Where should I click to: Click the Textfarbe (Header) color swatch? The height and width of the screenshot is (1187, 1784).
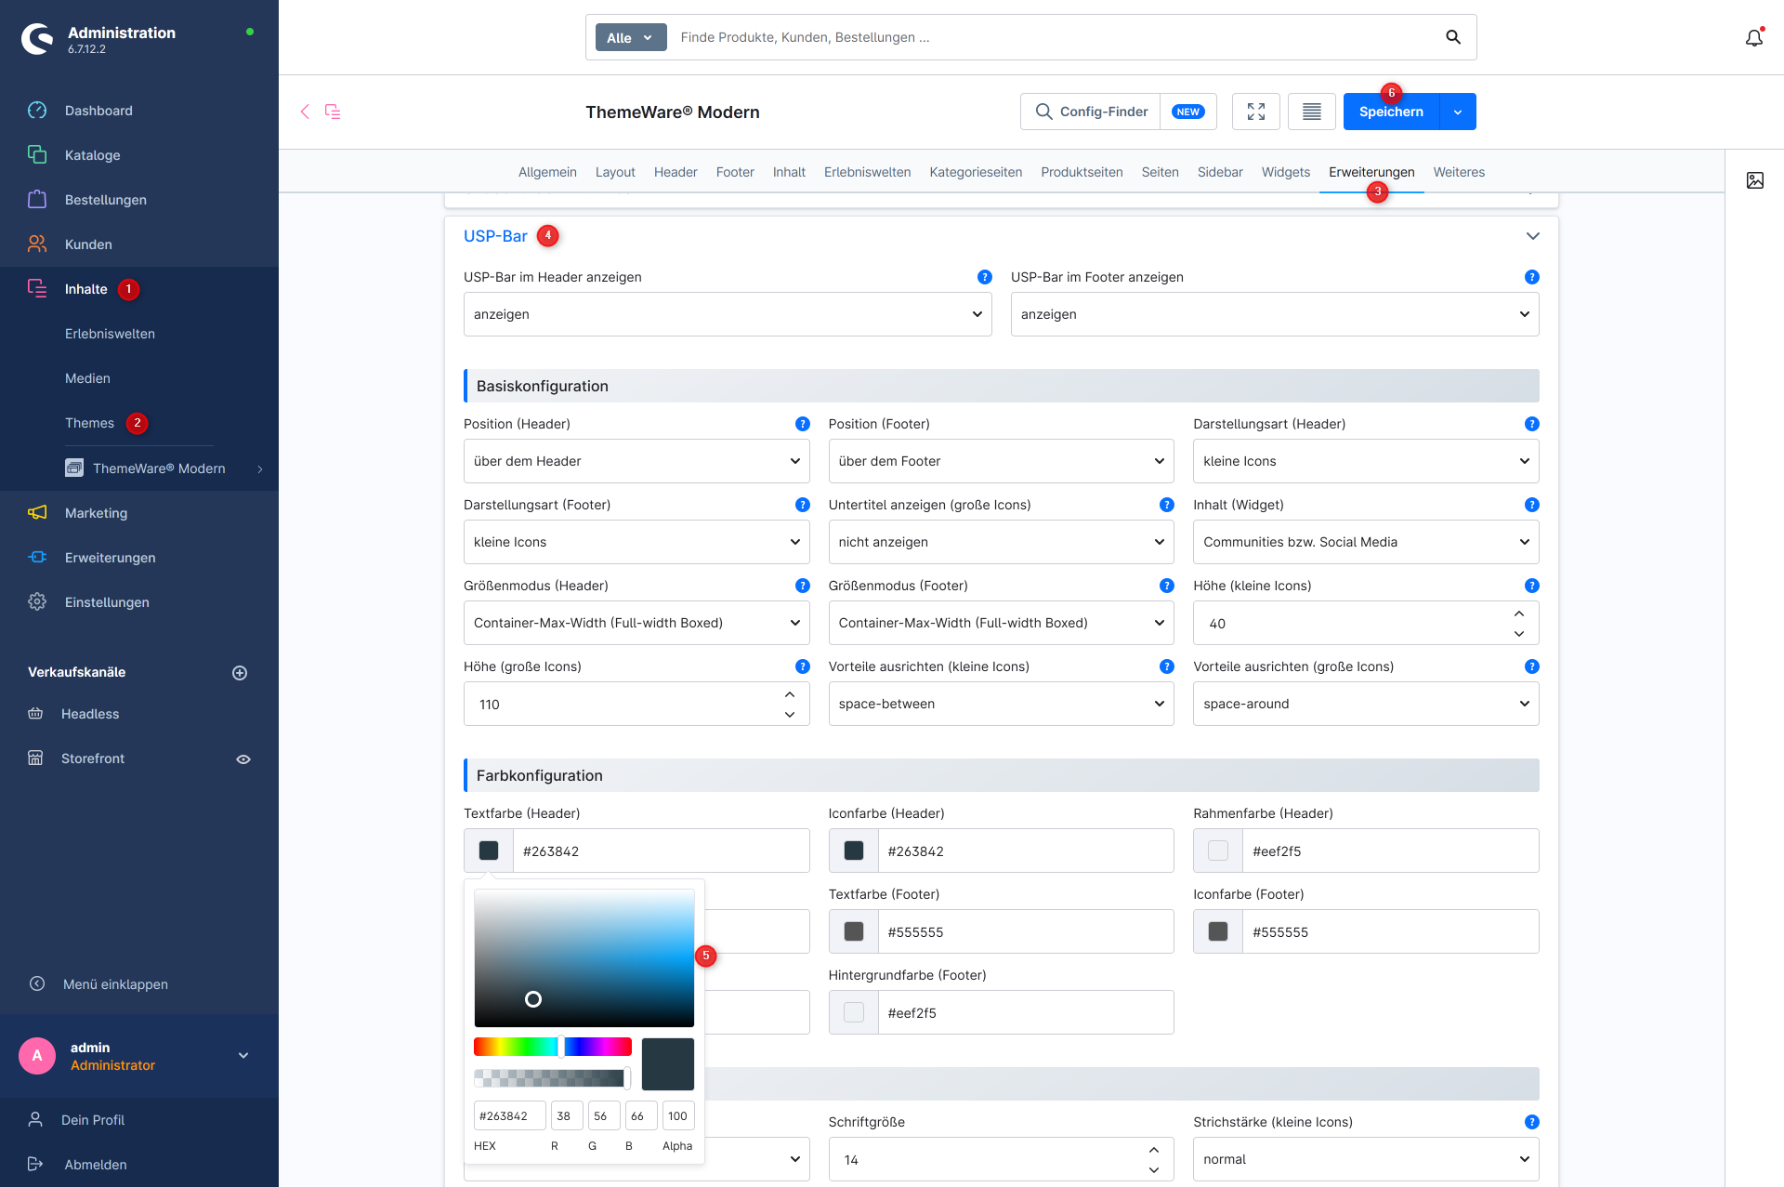point(489,851)
